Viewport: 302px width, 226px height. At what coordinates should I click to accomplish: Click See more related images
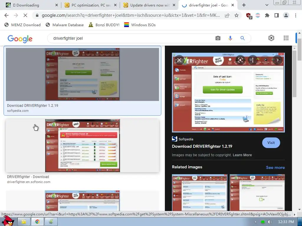pyautogui.click(x=275, y=167)
